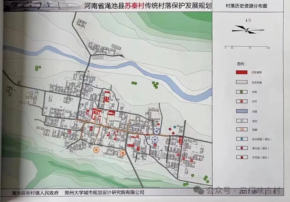290x202 pixels.
Task: Click the north arrow compass rose
Action: (248, 30)
